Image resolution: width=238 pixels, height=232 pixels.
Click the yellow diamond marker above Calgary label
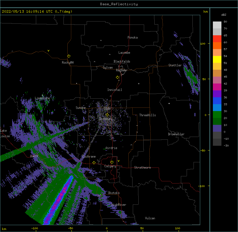(112, 162)
